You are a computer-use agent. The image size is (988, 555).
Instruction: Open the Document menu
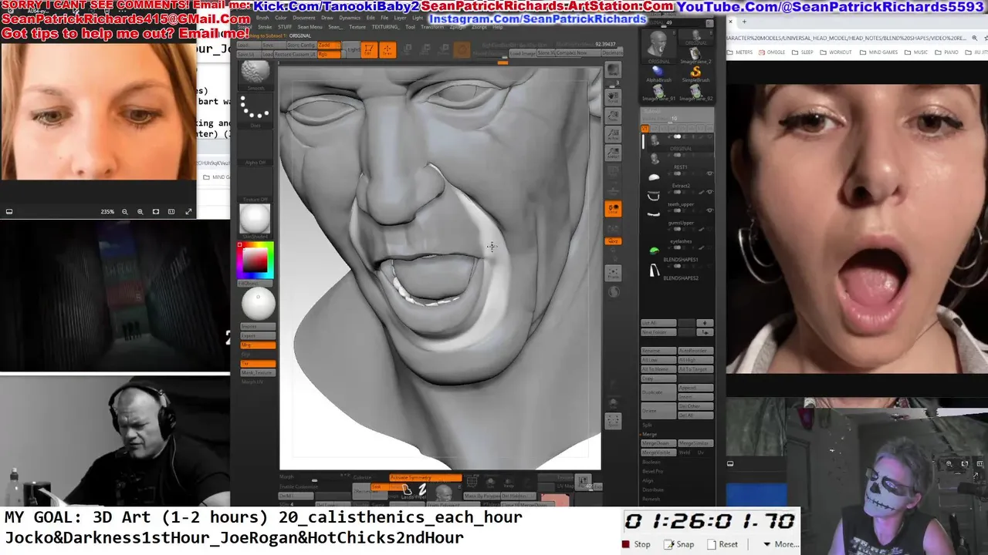click(x=304, y=17)
